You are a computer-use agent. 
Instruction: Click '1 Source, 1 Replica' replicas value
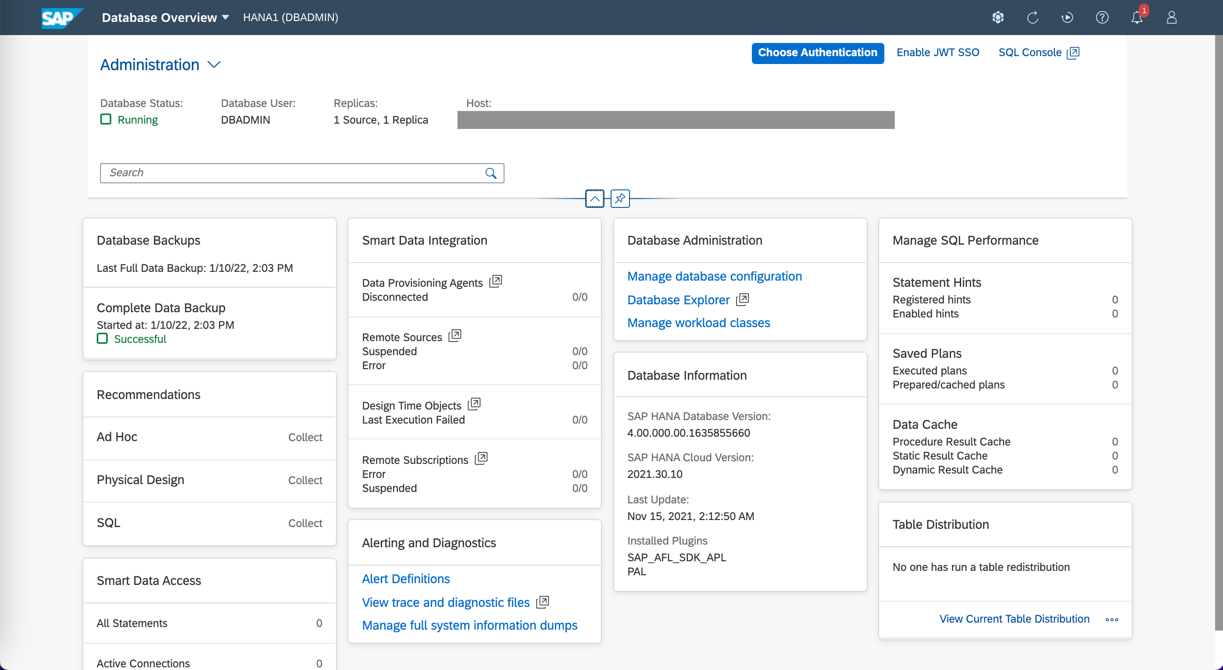pos(381,120)
